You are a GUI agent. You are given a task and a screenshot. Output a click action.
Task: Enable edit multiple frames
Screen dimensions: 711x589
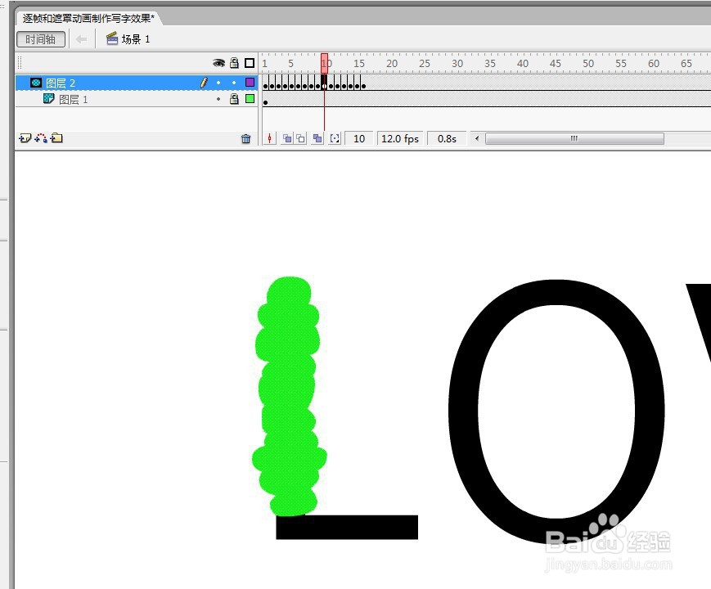tap(317, 138)
